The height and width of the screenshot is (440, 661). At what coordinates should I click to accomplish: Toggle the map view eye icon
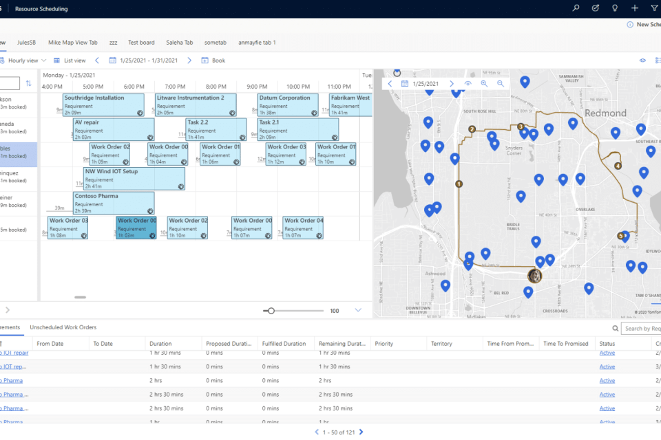[x=468, y=83]
